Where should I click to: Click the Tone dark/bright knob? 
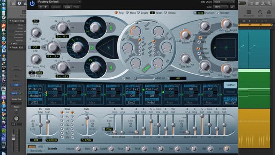(x=226, y=24)
